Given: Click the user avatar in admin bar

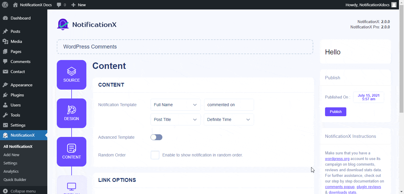Looking at the screenshot, I should 394,5.
